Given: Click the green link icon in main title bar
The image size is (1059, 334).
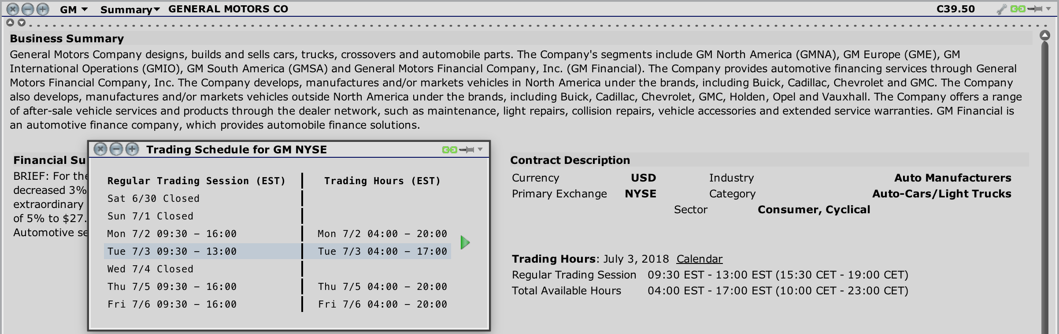Looking at the screenshot, I should click(1018, 9).
